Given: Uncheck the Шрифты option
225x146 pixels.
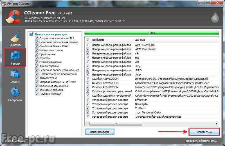Looking at the screenshot, I should click(x=37, y=58).
